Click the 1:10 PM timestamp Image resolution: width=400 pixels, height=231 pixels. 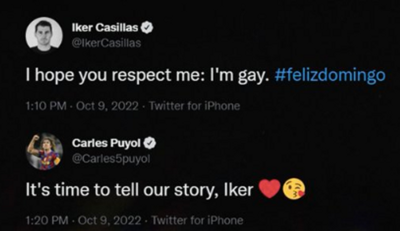click(x=45, y=106)
